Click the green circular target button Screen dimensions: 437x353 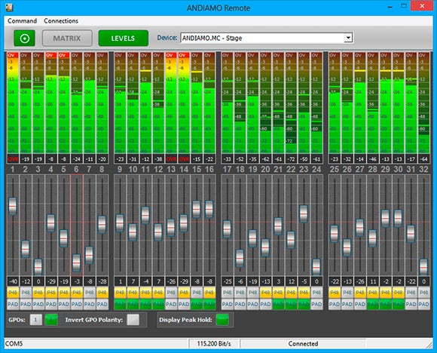pyautogui.click(x=25, y=38)
